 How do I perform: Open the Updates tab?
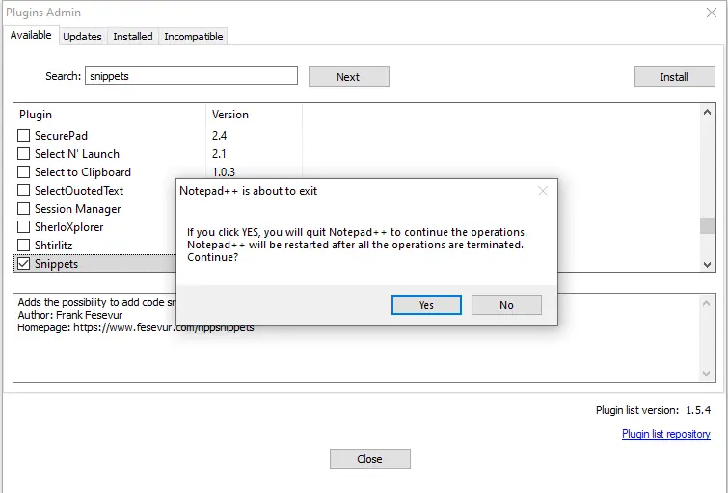point(82,37)
